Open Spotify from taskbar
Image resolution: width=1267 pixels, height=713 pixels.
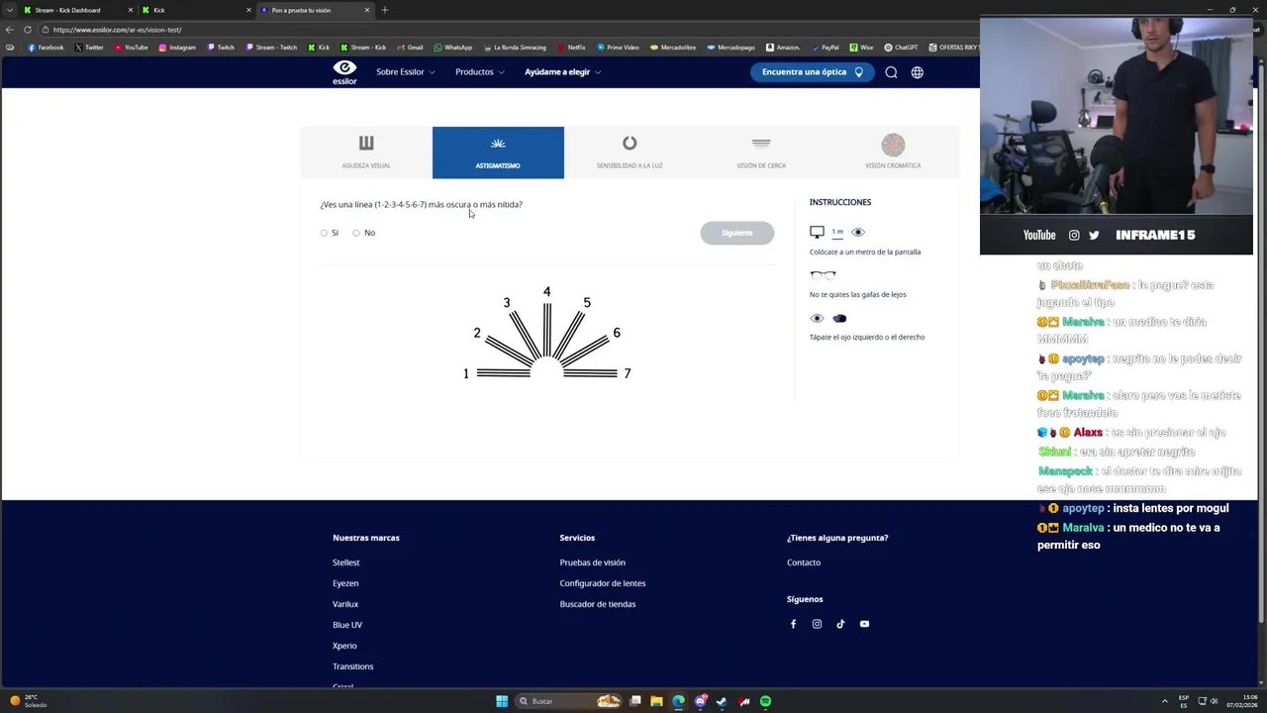pos(765,701)
